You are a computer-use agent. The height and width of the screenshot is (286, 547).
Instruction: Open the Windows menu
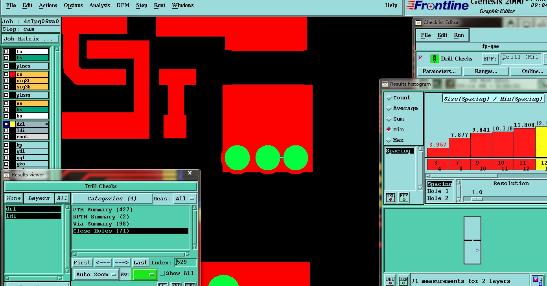(183, 5)
